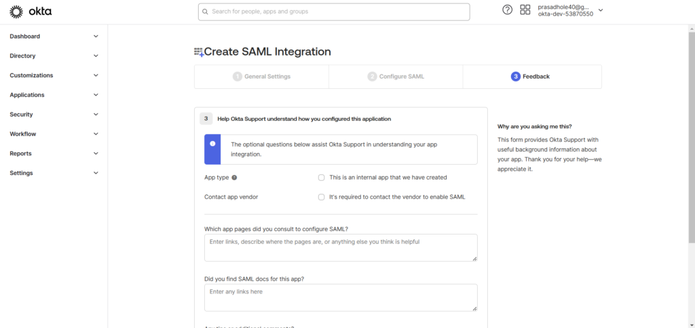
Task: Click account email prasadhole40 text
Action: point(563,7)
